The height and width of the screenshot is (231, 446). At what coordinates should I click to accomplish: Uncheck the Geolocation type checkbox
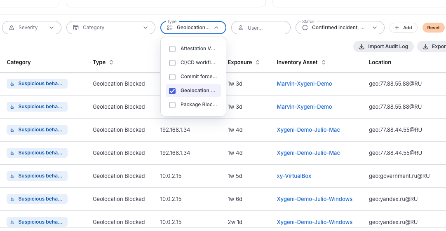pyautogui.click(x=172, y=91)
